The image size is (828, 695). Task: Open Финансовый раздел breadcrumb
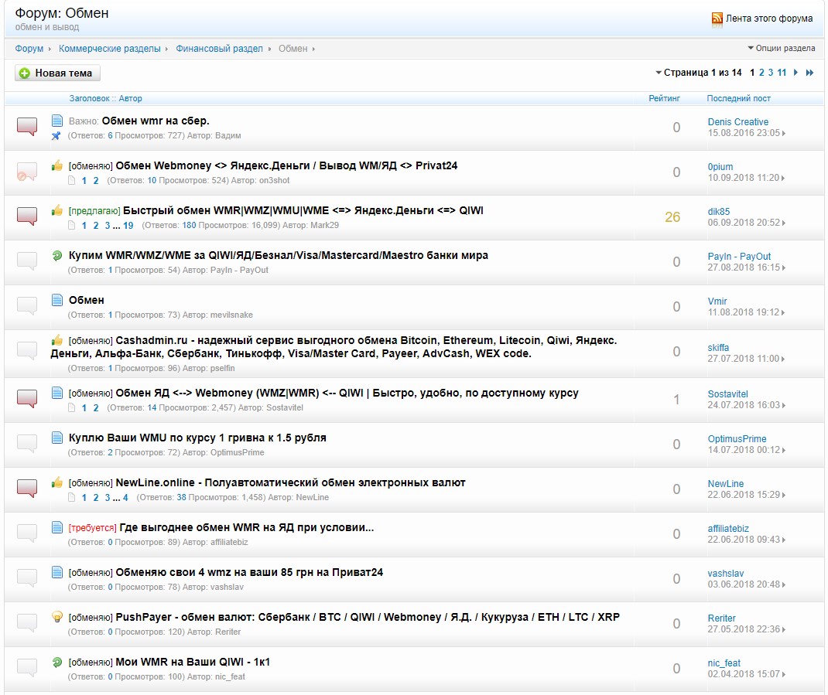(x=219, y=49)
